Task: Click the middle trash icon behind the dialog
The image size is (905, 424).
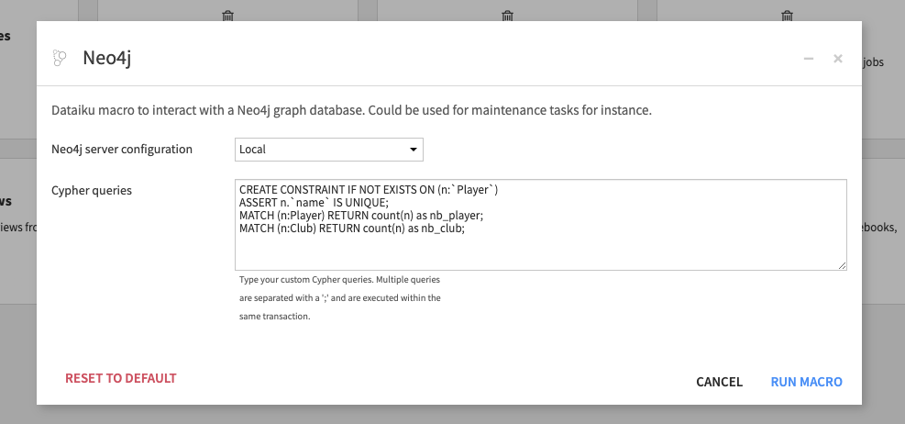Action: point(507,16)
